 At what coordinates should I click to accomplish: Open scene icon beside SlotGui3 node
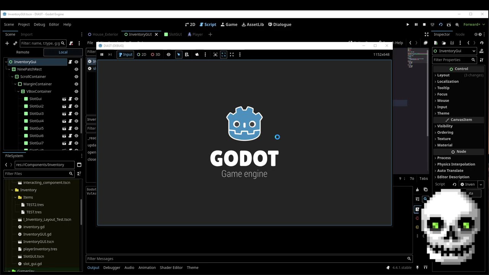pos(64,113)
